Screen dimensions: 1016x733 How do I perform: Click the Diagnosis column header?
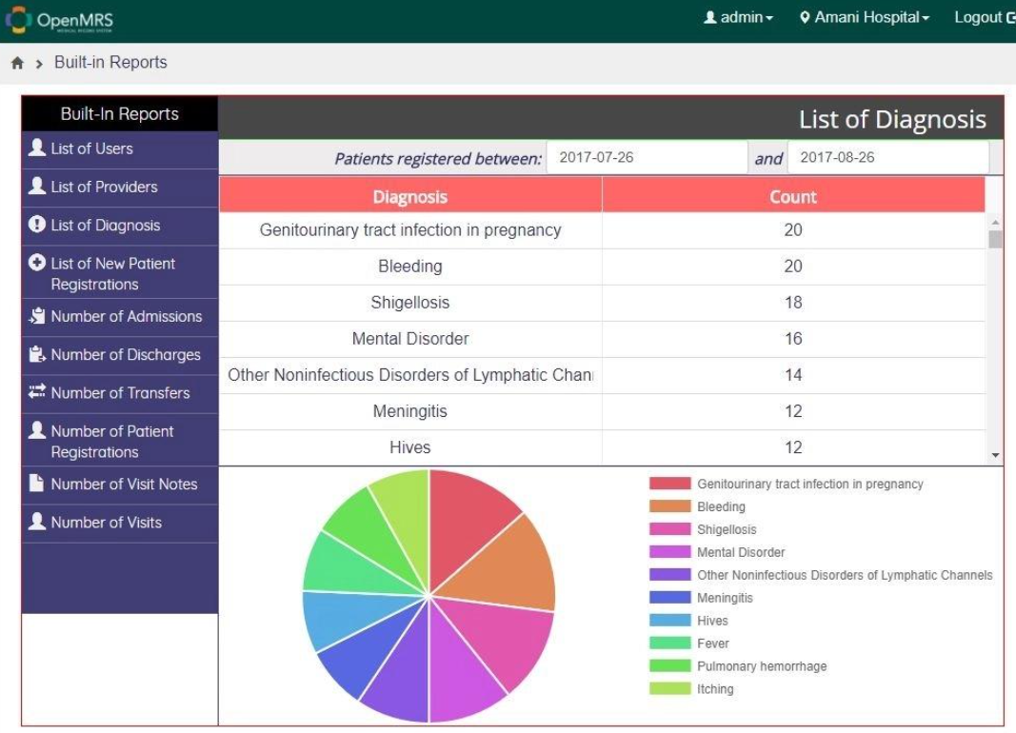(410, 195)
